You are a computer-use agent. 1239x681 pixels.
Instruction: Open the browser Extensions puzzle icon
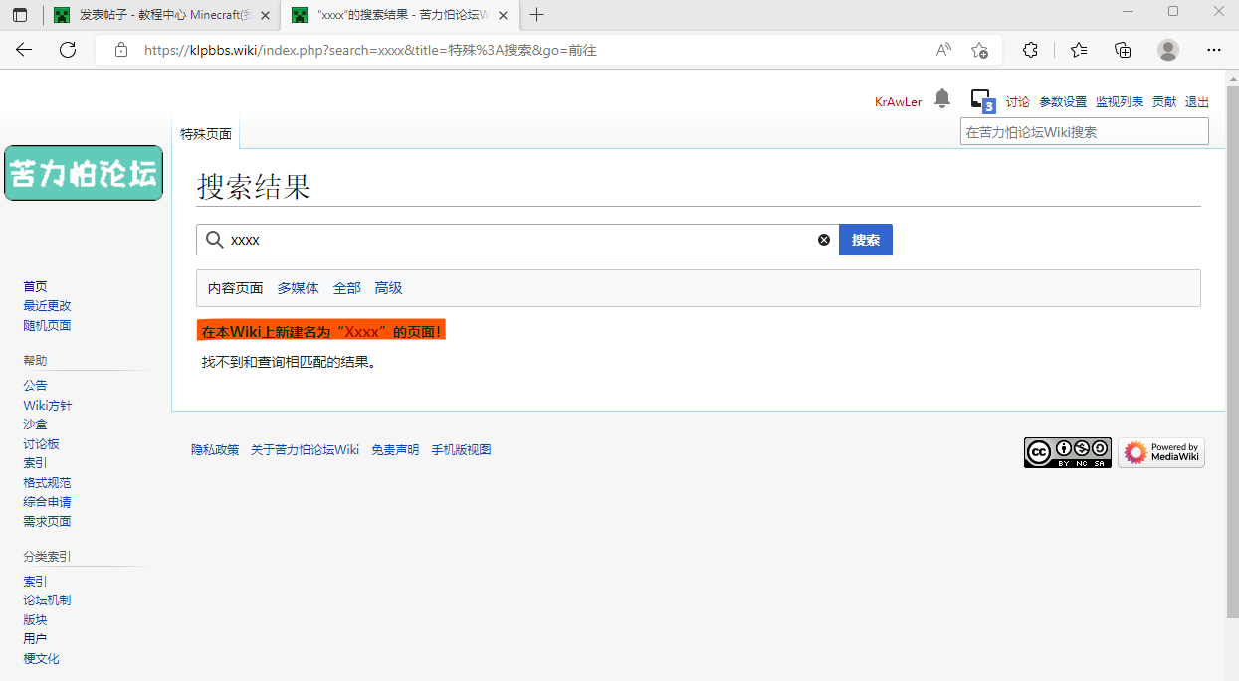click(x=1031, y=50)
